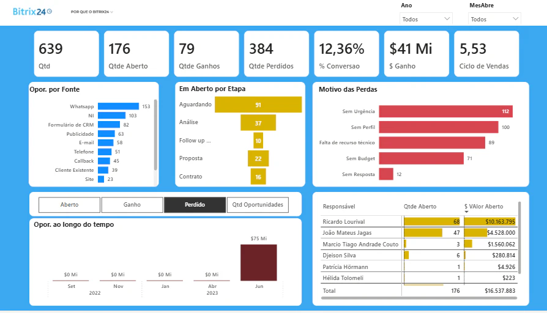Click the Motivo das Perdas title
547x313 pixels.
point(348,90)
